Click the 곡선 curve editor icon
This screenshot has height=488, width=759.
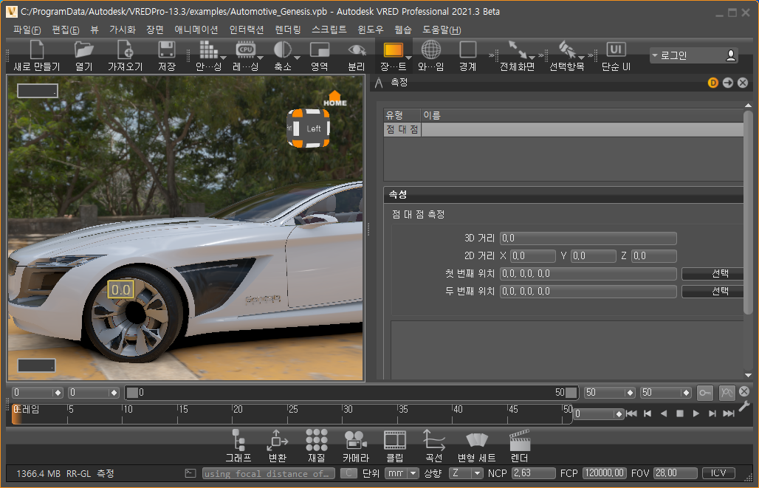click(433, 441)
